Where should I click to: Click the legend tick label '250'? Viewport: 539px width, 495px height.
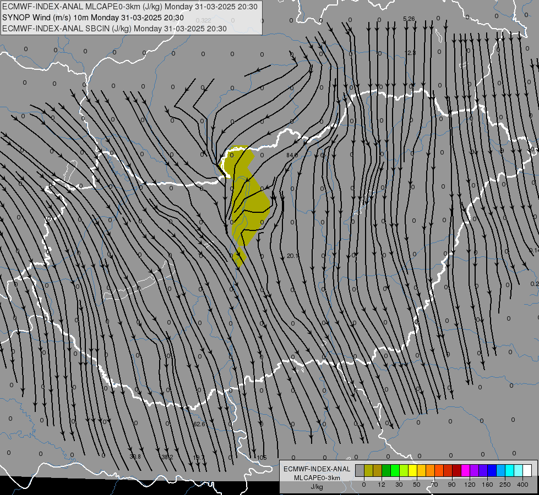[x=505, y=485]
